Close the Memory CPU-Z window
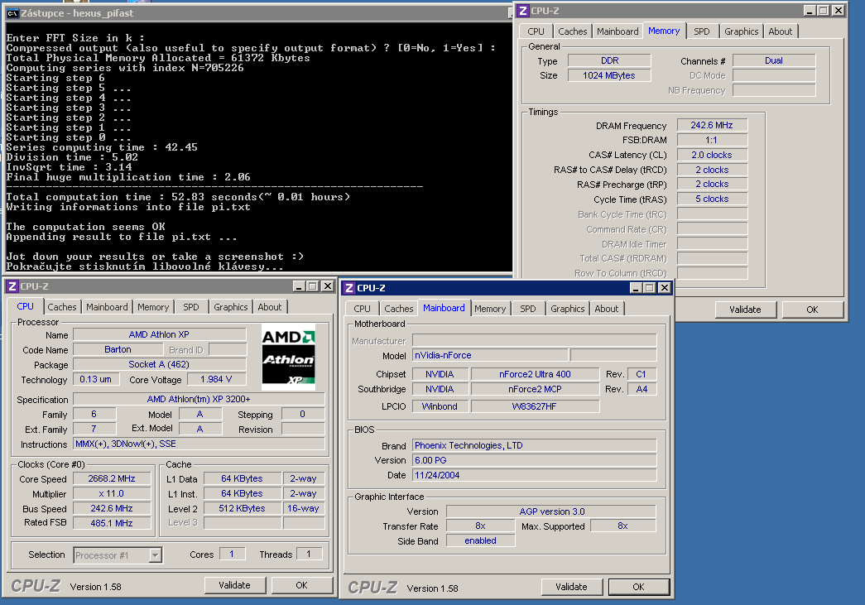This screenshot has height=605, width=865. coord(838,11)
